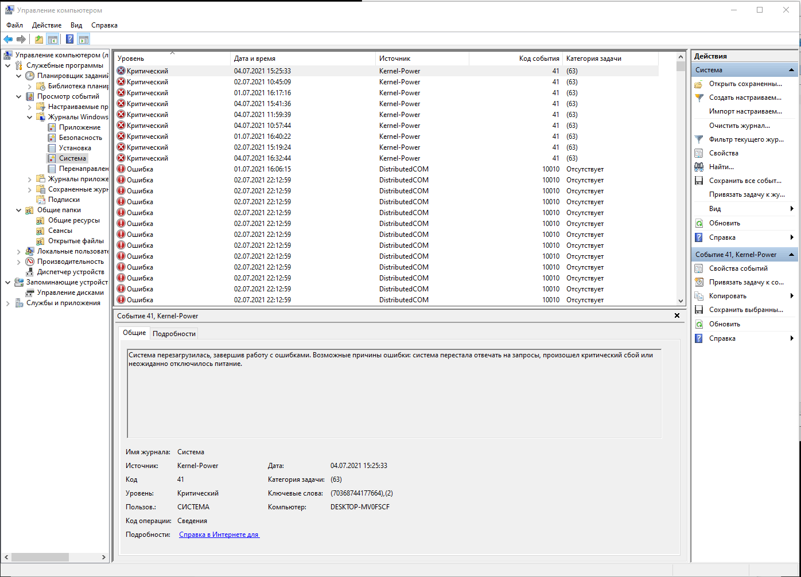Expand the Локальные пользователи node
The width and height of the screenshot is (801, 577).
pos(19,251)
